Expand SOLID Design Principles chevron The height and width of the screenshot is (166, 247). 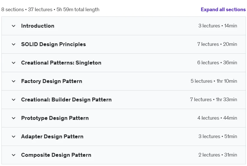click(x=13, y=44)
